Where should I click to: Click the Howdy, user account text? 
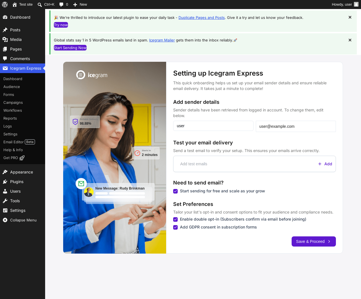[342, 5]
